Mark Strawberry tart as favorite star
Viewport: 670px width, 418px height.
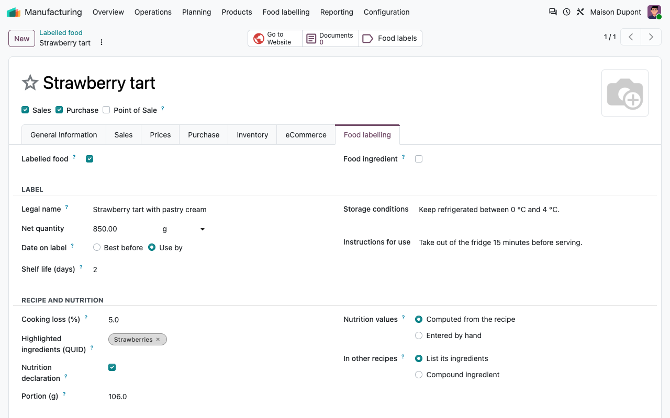click(x=30, y=83)
